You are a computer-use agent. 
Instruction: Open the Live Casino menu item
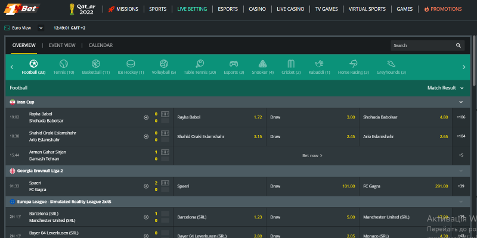290,9
